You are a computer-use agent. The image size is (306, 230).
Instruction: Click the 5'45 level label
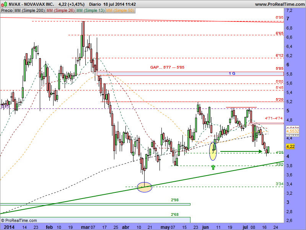click(x=280, y=88)
